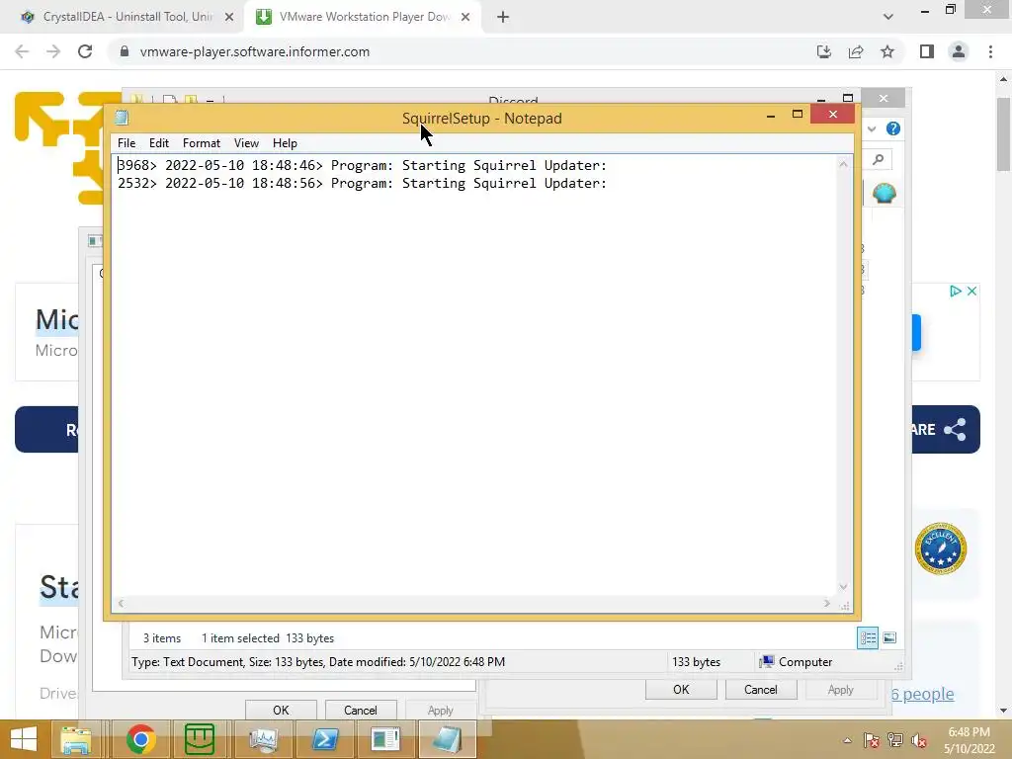Viewport: 1012px width, 759px height.
Task: Reload the current page
Action: tap(85, 51)
